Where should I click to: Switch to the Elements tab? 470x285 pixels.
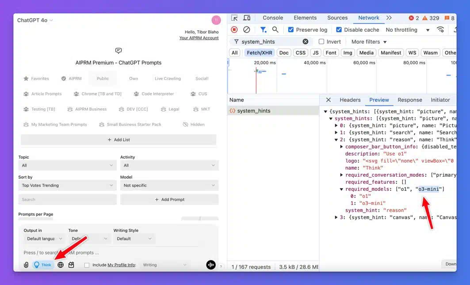[305, 18]
